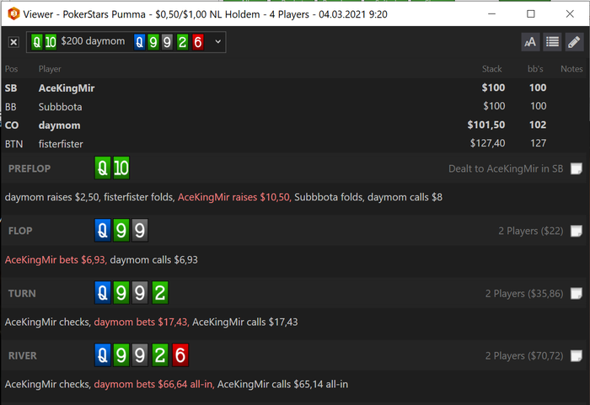
Task: Click the '2 Players ($70,72)' pot label
Action: point(524,355)
